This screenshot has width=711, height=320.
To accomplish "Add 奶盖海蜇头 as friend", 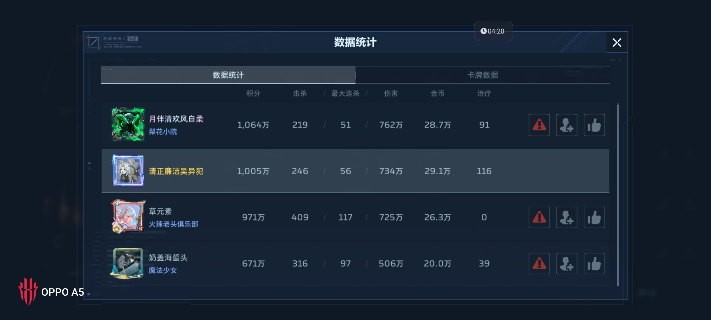I will coord(567,264).
